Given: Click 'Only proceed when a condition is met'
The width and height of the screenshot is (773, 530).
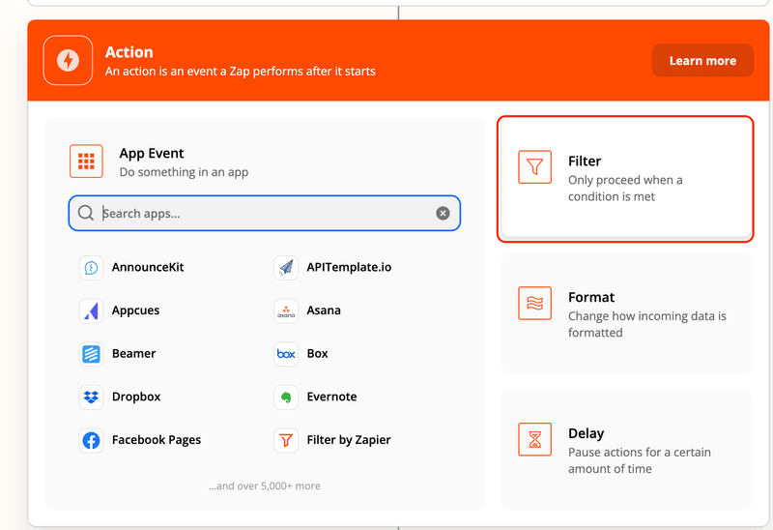Looking at the screenshot, I should 625,188.
